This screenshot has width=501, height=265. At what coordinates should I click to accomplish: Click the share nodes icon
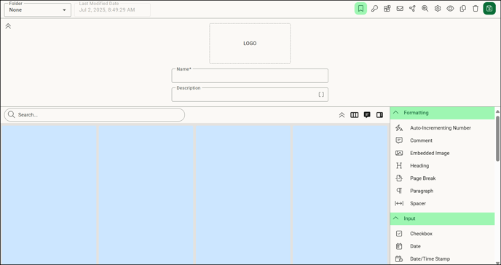click(x=412, y=9)
